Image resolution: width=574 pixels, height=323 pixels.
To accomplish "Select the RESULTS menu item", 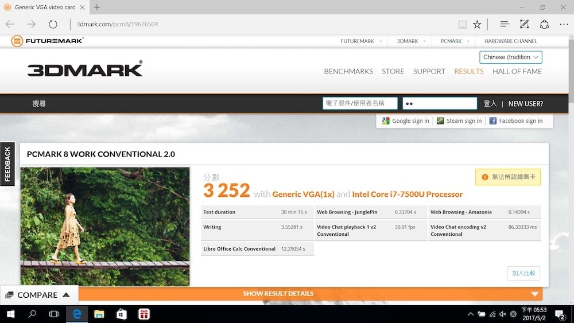I will [469, 71].
